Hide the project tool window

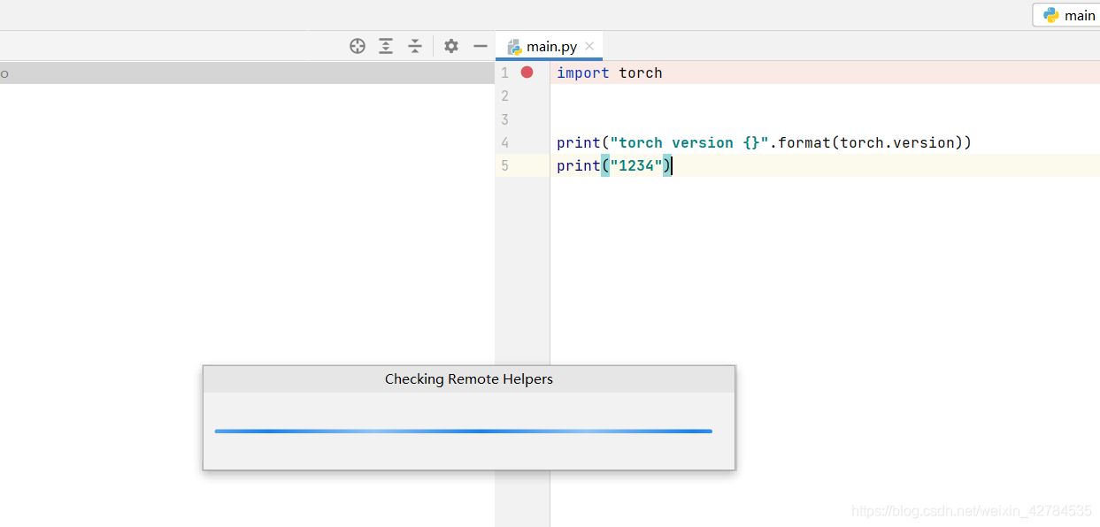tap(481, 46)
